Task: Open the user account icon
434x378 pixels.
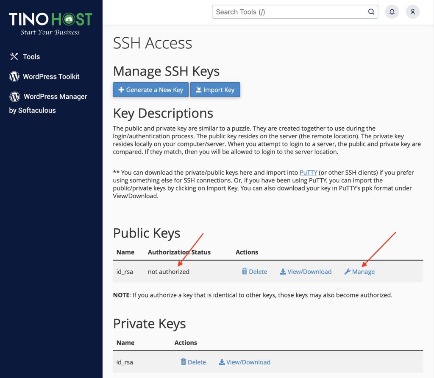Action: tap(413, 11)
